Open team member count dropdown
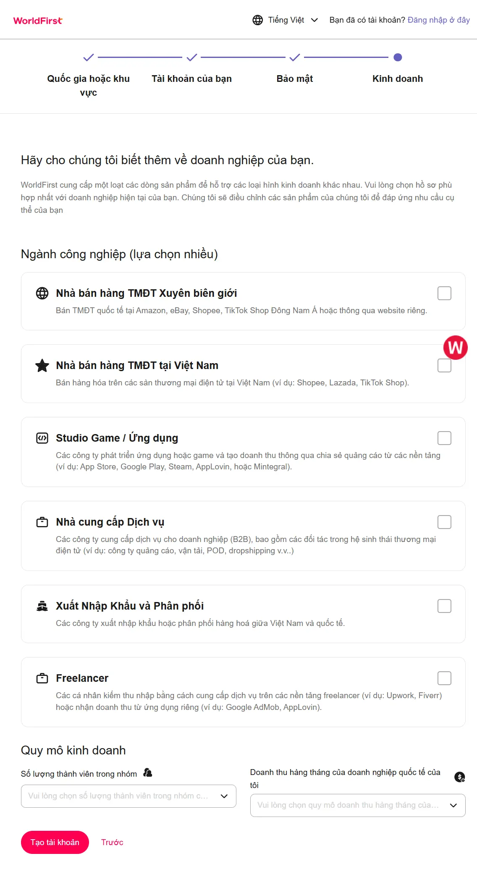 128,796
